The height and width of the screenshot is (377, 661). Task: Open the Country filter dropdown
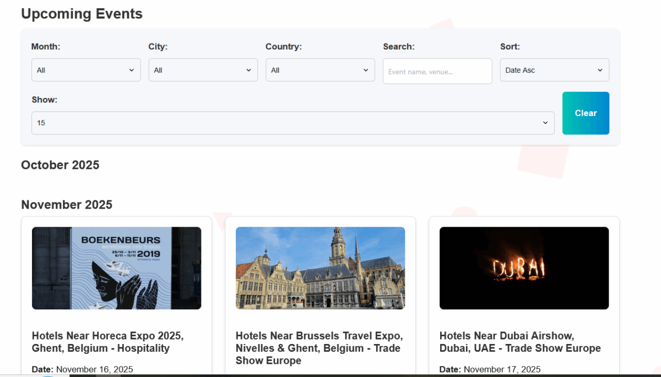[x=320, y=70]
